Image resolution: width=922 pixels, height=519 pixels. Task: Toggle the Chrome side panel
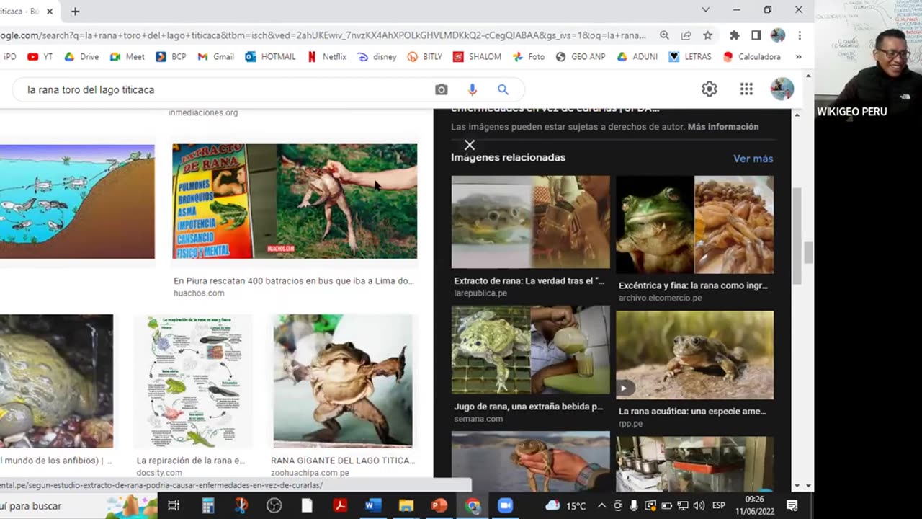(756, 35)
